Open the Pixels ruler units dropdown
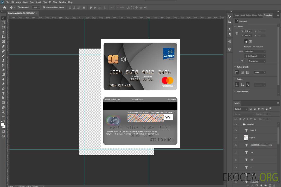The width and height of the screenshot is (281, 187). 260,72
